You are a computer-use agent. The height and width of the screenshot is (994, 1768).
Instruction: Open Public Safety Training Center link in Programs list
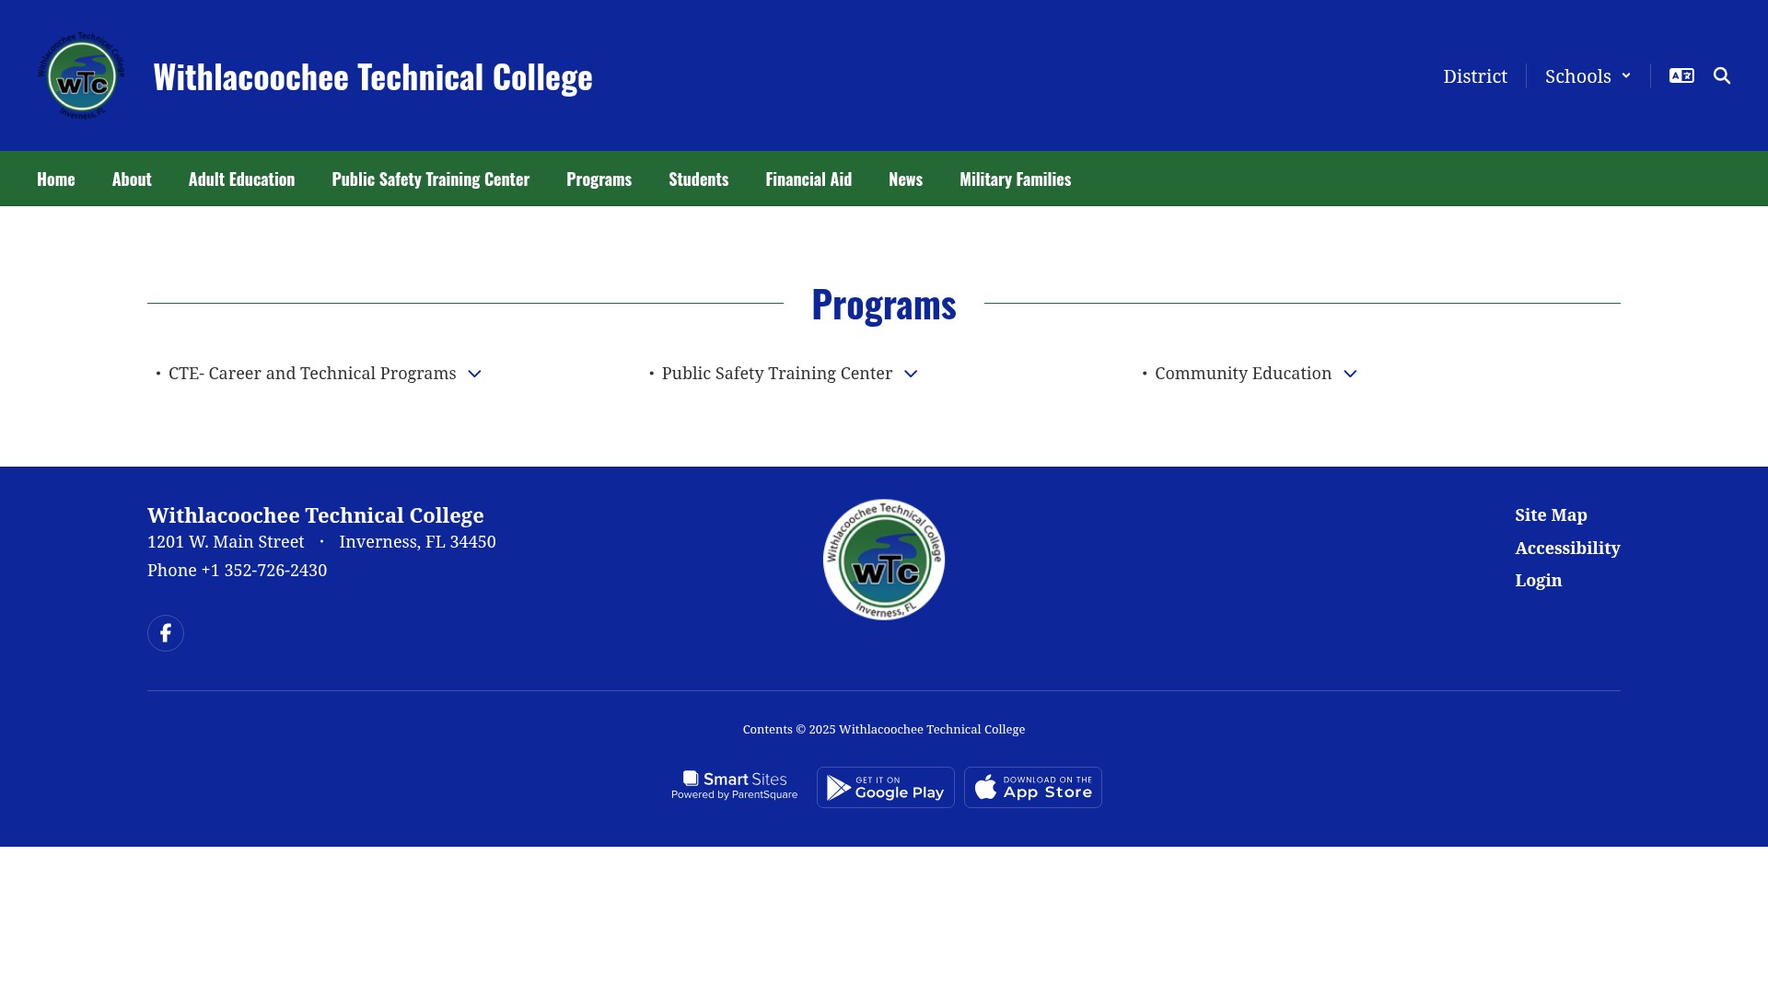(x=777, y=374)
